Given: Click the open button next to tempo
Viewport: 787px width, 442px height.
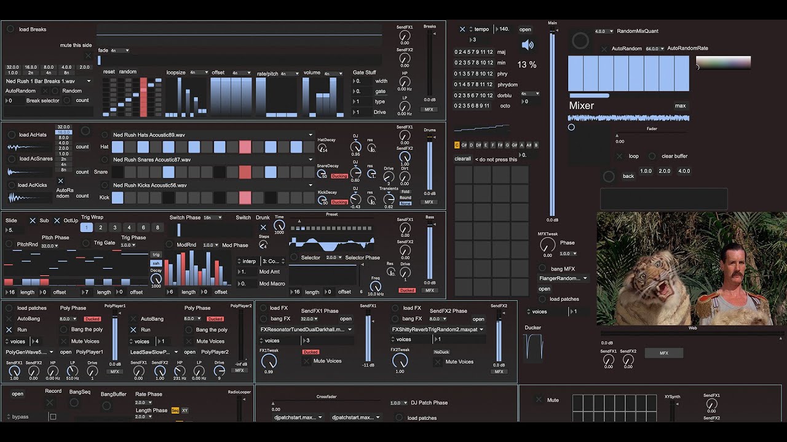Looking at the screenshot, I should (525, 29).
